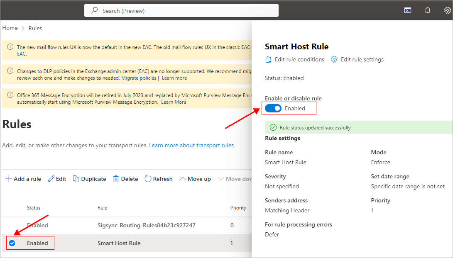
Task: Click the Migrate policies link
Action: tap(139, 78)
